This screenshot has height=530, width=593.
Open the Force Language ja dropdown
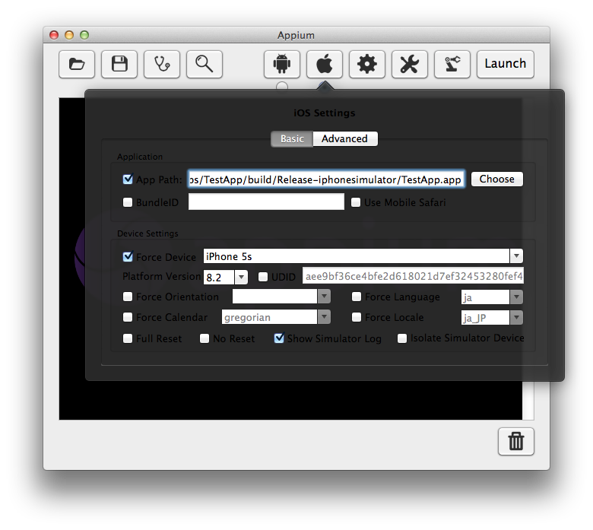516,297
